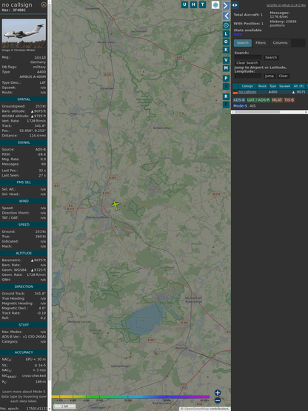The image size is (308, 411).
Task: Switch to the Filters tab
Action: coord(261,43)
